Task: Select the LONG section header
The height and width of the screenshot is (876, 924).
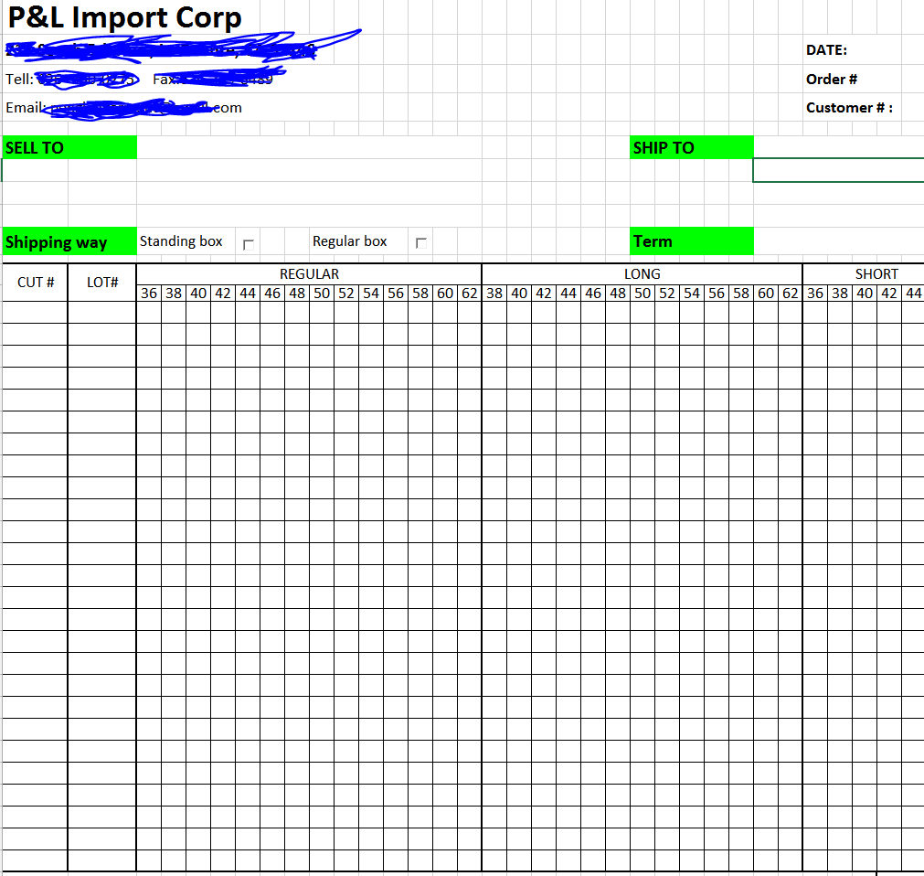Action: click(643, 274)
